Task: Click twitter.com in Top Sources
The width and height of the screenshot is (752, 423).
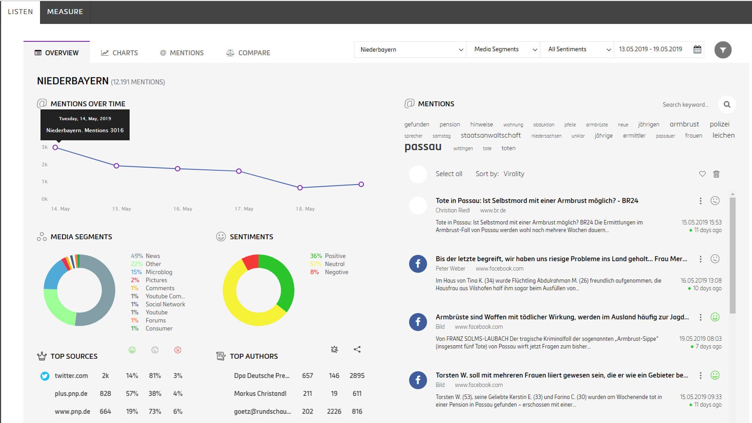Action: point(71,376)
